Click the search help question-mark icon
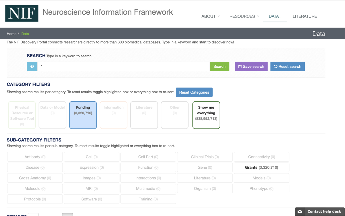 coord(32,67)
